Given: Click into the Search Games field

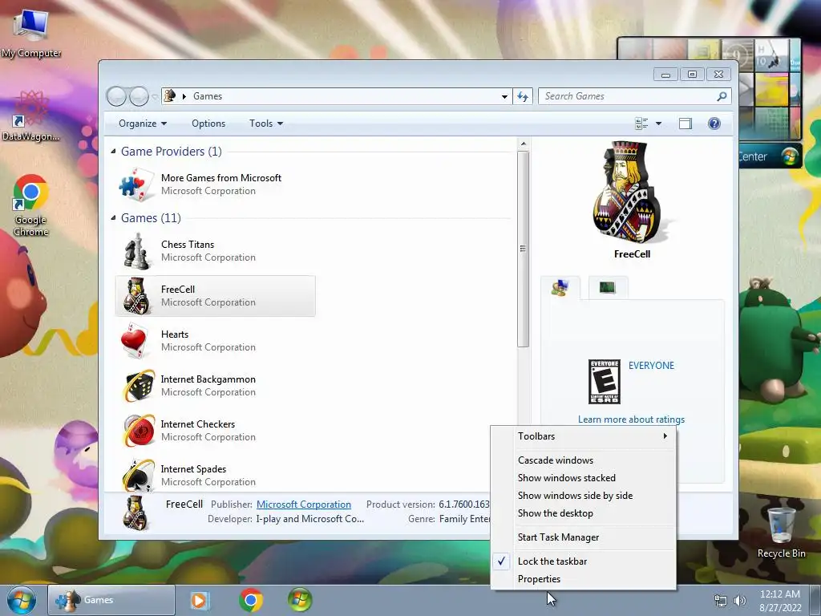Looking at the screenshot, I should click(x=629, y=96).
